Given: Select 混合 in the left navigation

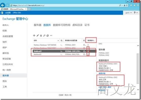Looking at the screenshot, I should point(5,81).
